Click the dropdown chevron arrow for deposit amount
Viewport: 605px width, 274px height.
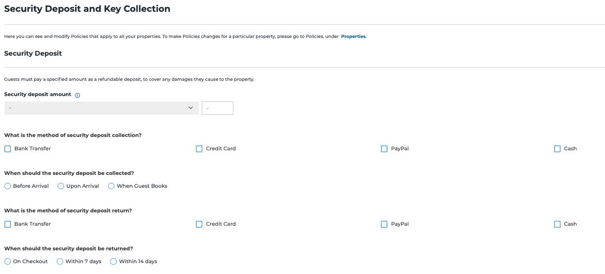191,108
